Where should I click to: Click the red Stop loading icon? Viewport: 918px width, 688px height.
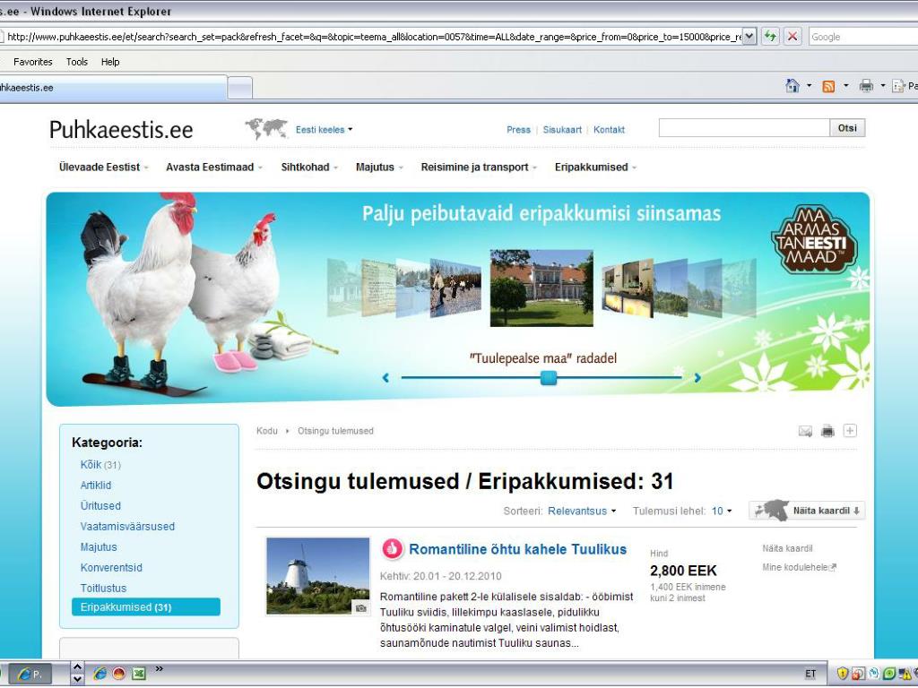click(792, 36)
